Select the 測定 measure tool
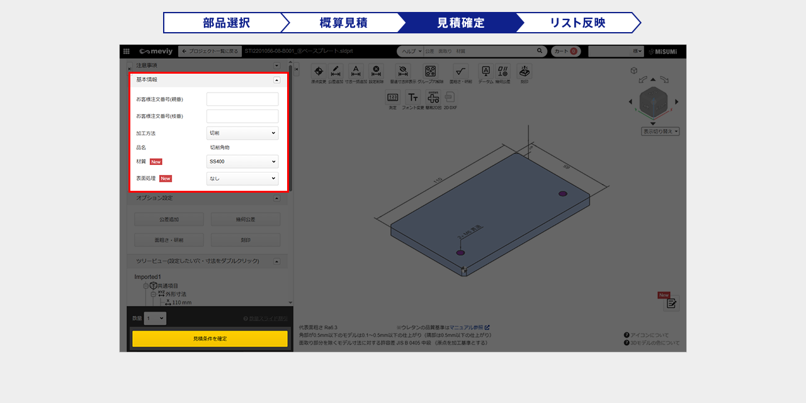Screen dimensions: 806x403 (392, 98)
